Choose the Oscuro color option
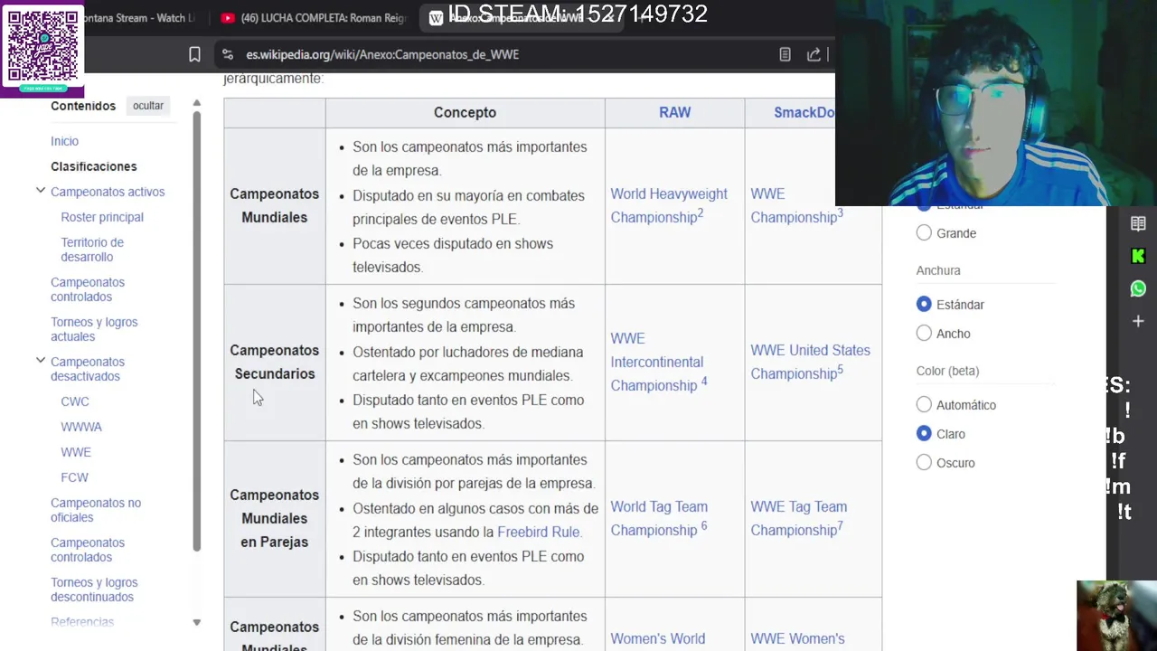Screen dimensions: 1157x651 [924, 463]
